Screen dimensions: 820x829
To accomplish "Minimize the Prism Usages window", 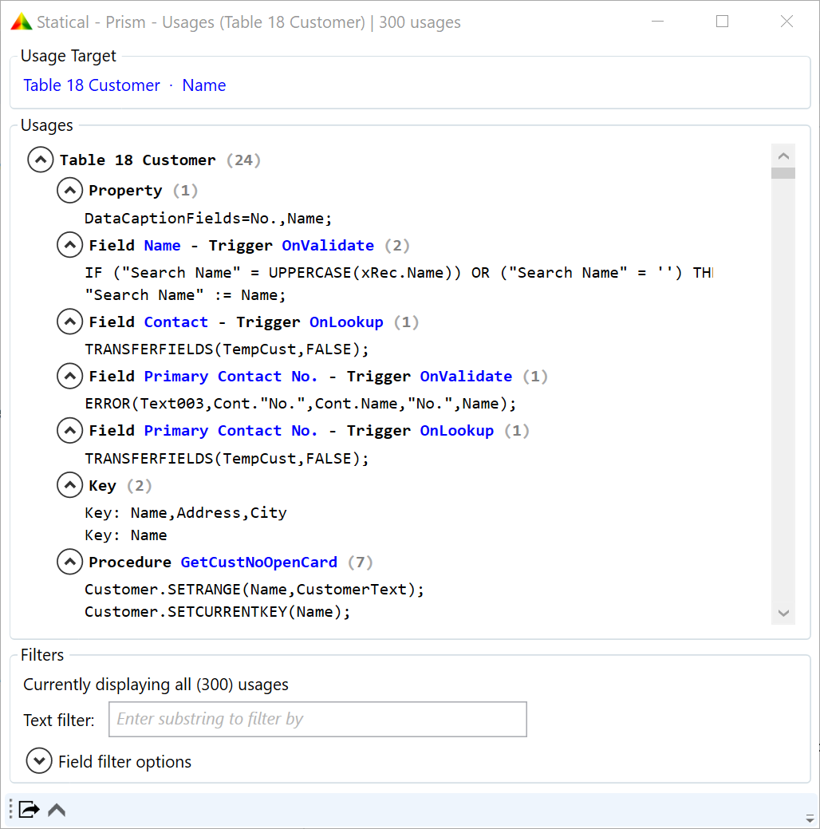I will [658, 22].
